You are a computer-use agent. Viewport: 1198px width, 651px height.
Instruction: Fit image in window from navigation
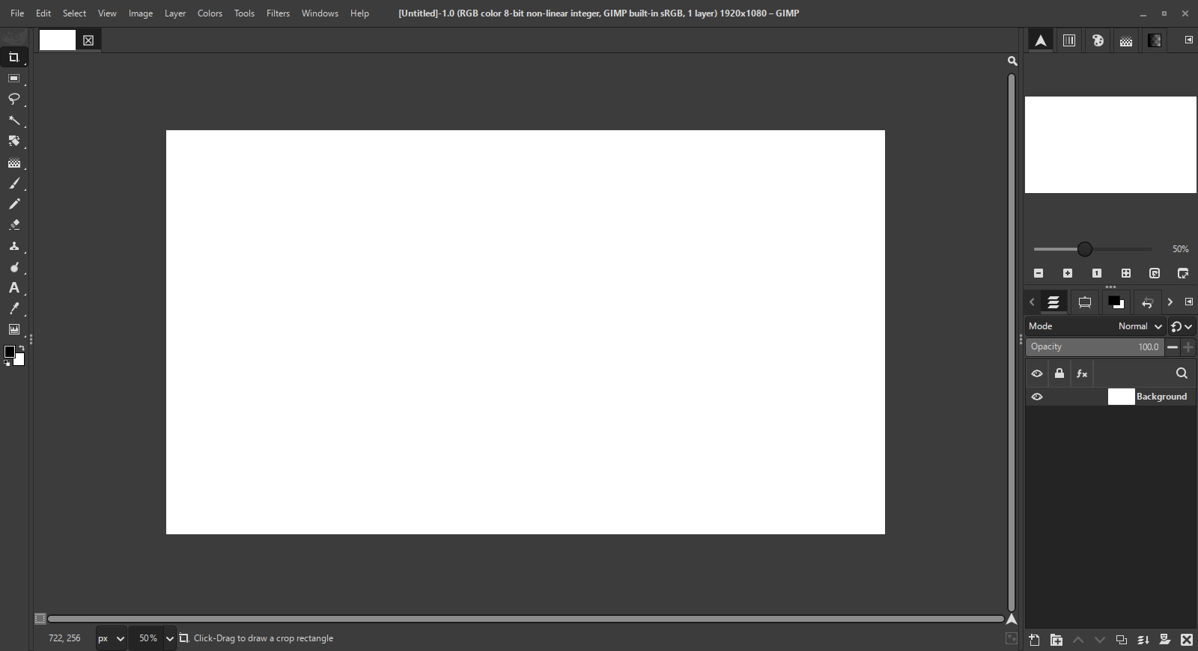[1126, 273]
